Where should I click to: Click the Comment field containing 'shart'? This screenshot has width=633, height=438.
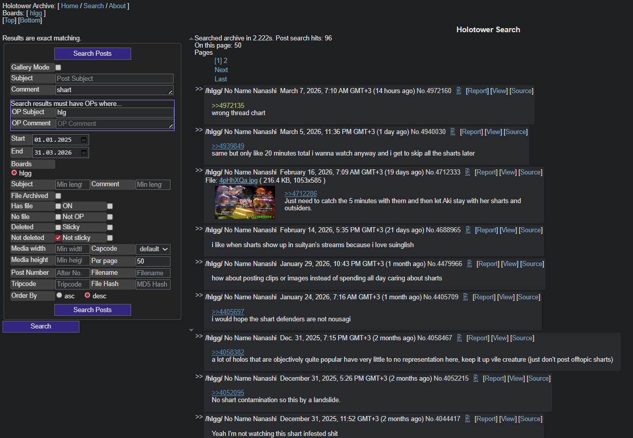(x=114, y=90)
